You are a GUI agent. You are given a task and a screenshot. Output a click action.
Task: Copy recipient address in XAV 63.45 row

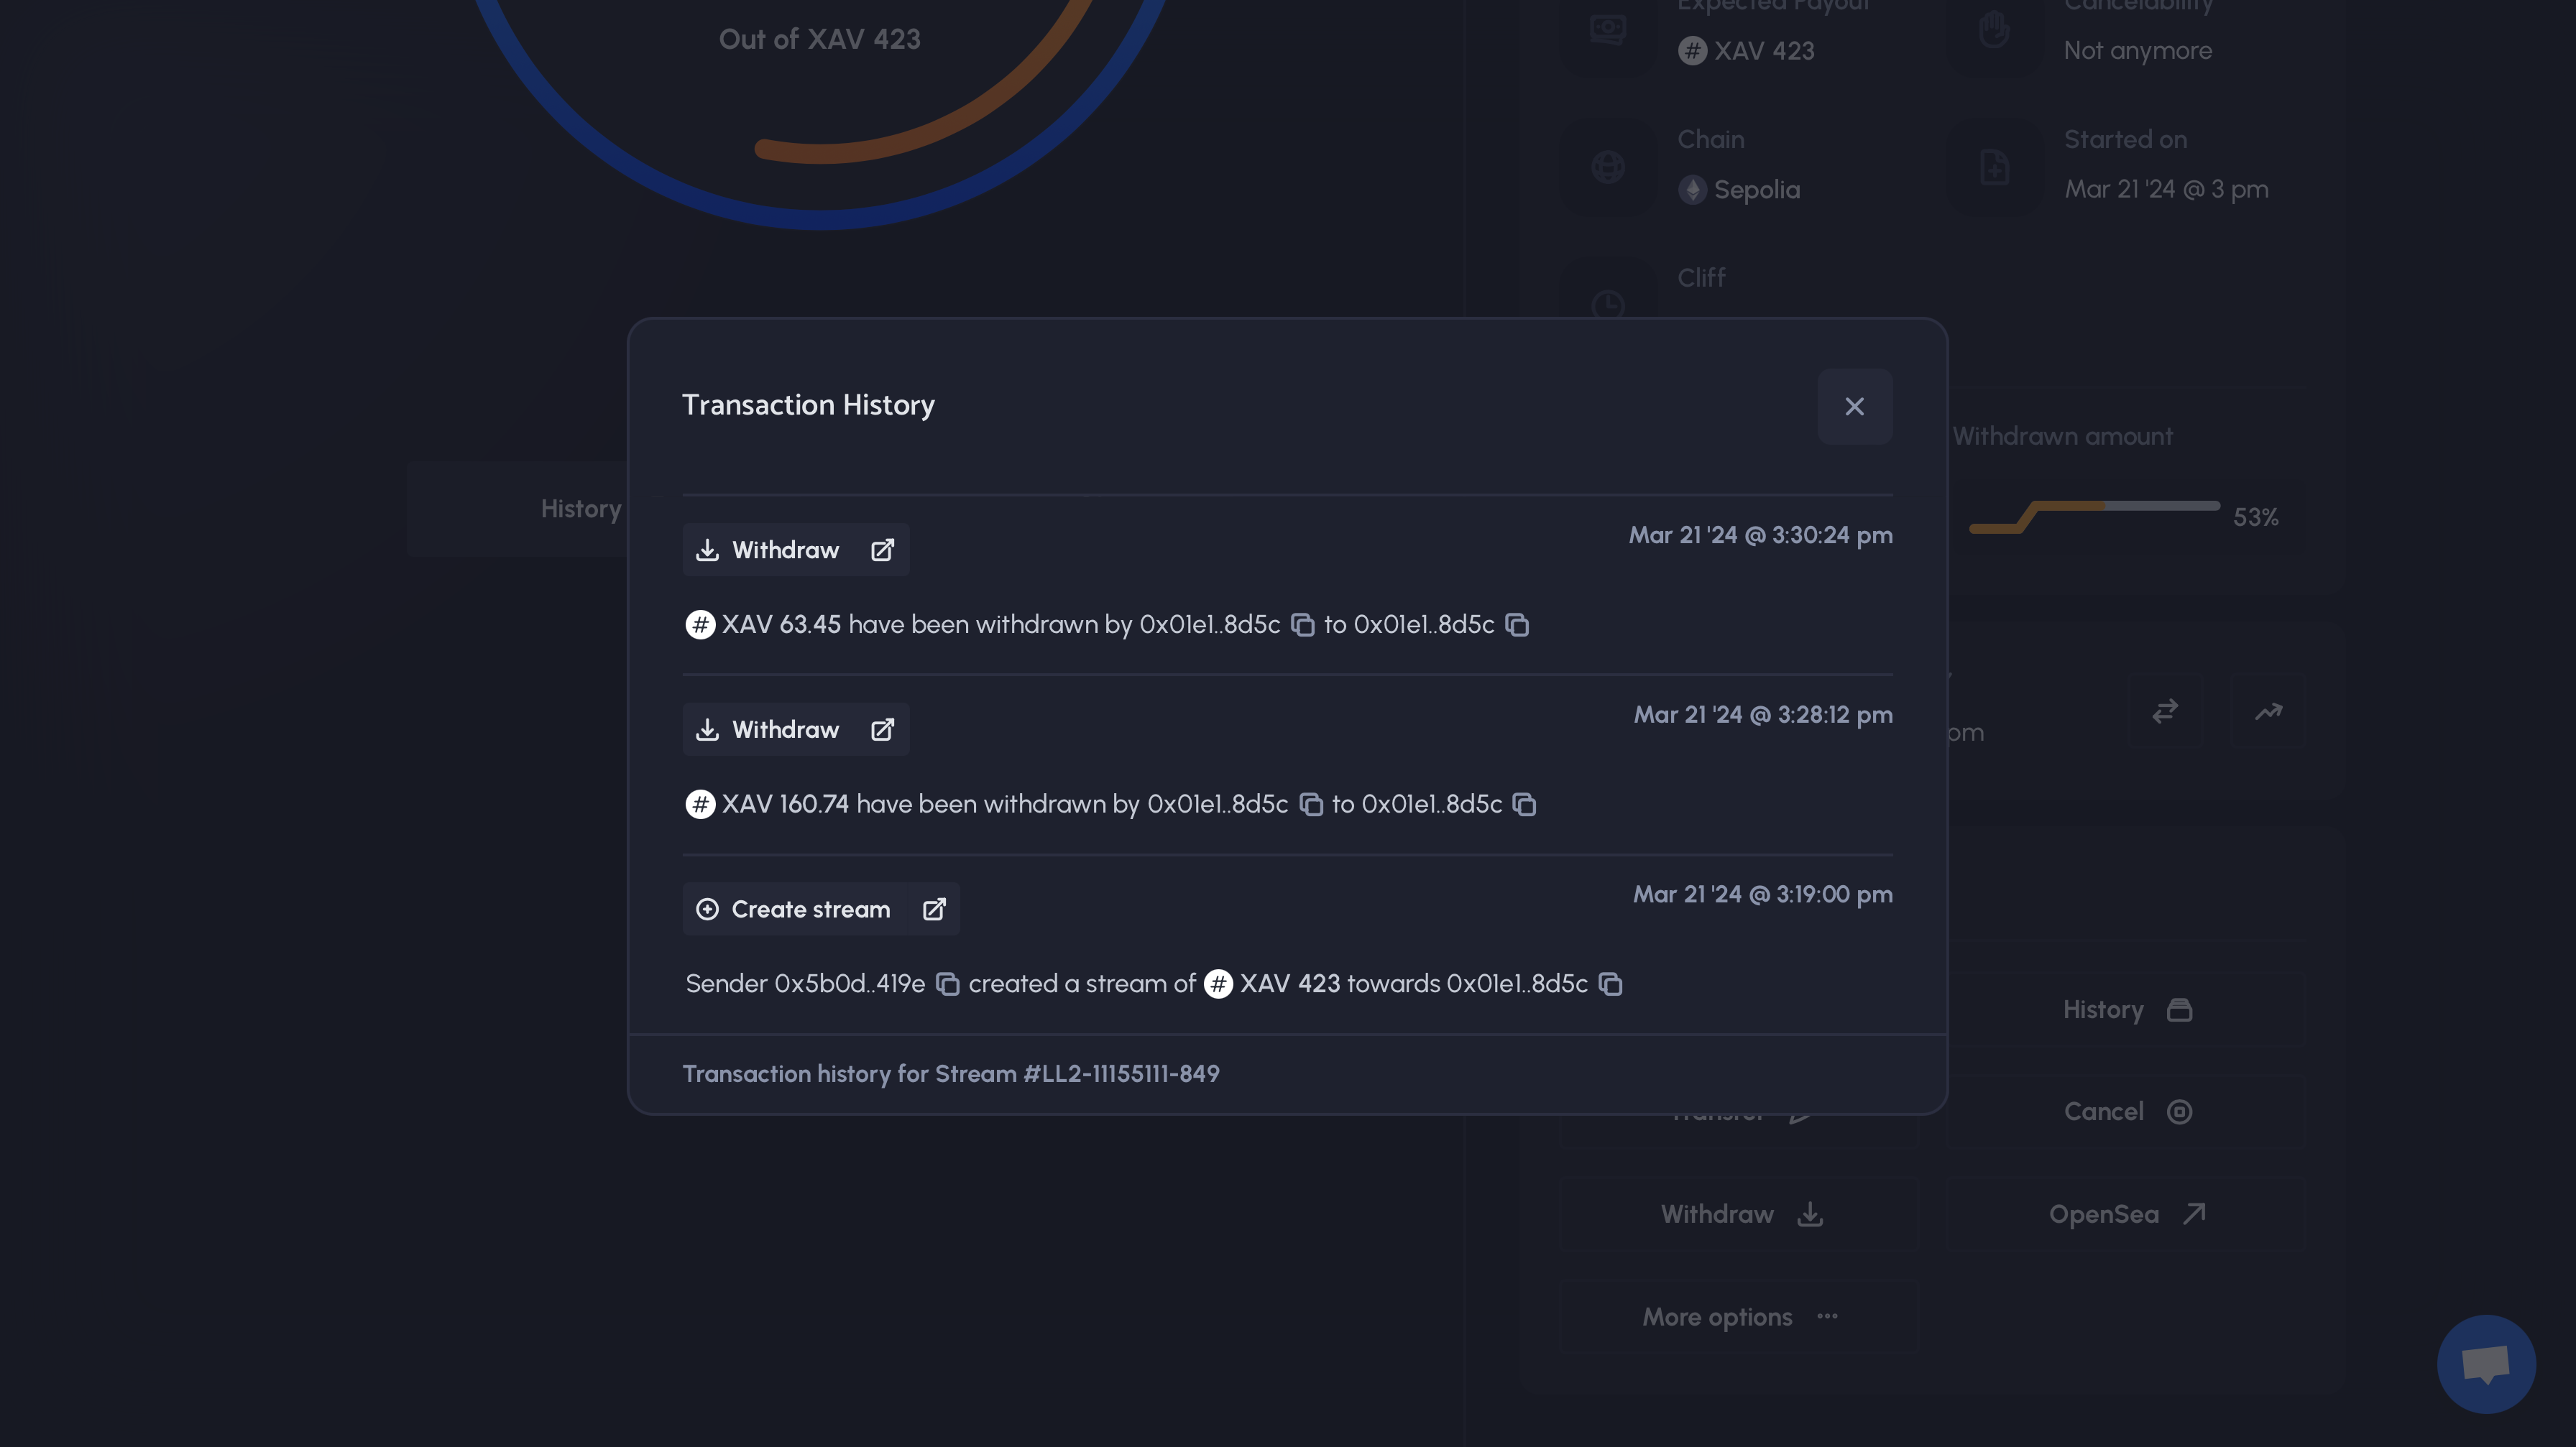coord(1517,624)
